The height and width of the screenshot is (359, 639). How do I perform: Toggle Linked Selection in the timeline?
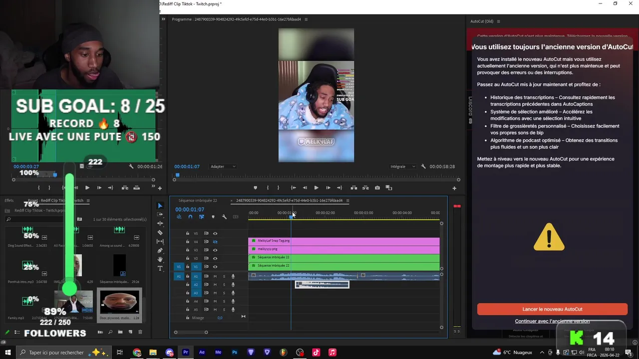click(202, 217)
